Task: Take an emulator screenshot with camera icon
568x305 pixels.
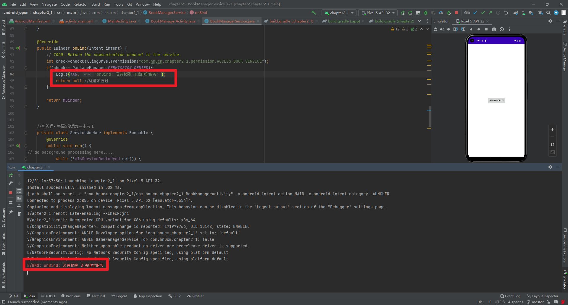Action: pyautogui.click(x=494, y=29)
